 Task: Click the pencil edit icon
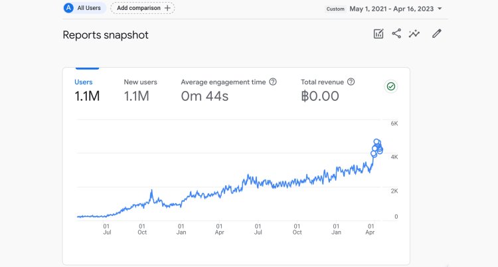(436, 34)
